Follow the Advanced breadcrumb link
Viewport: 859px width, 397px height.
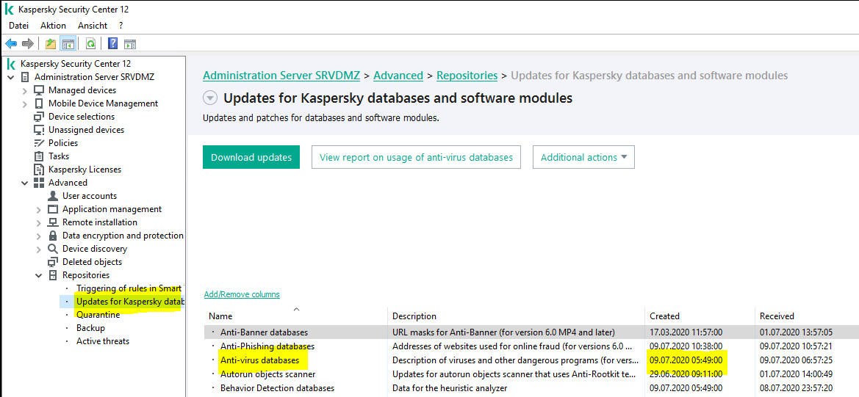(398, 76)
